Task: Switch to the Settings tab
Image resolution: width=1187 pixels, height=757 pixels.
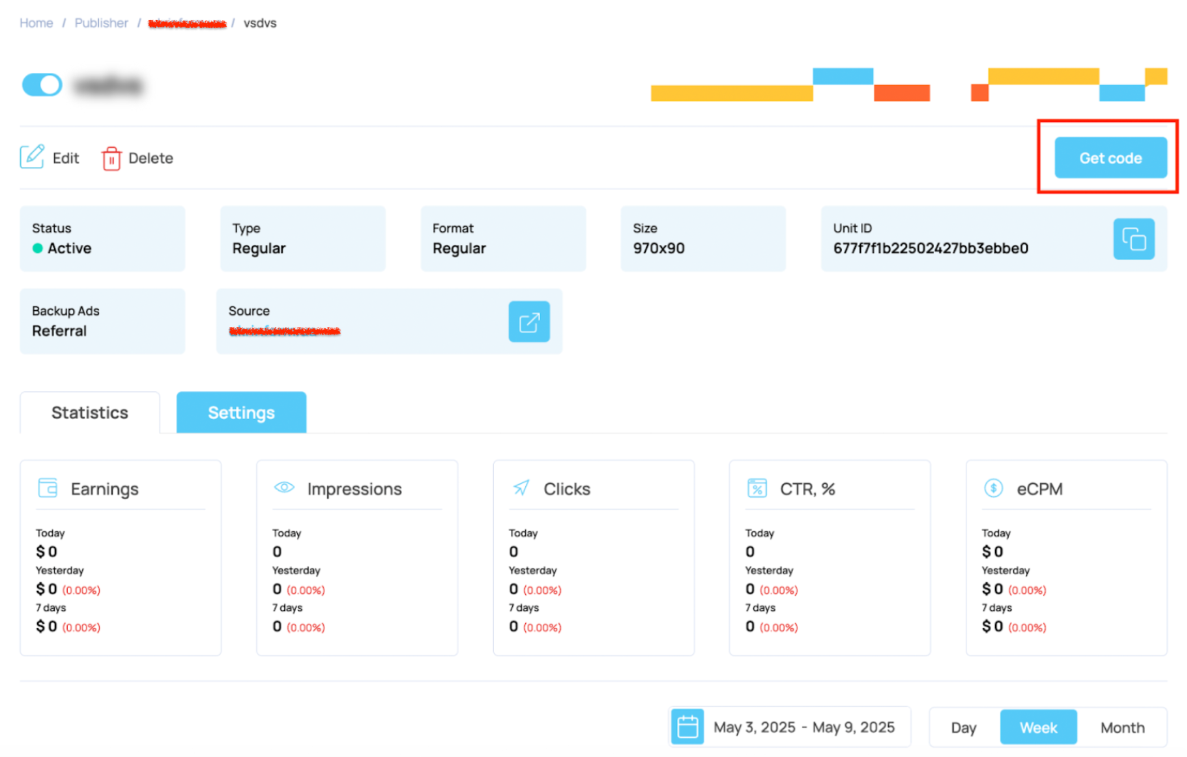Action: coord(241,413)
